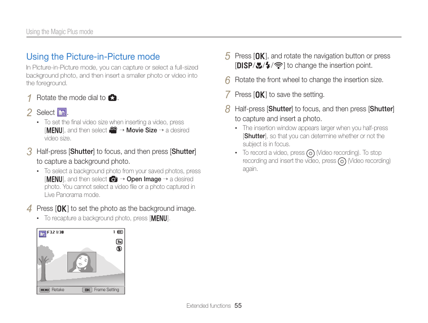Screen dimensions: 428x323
Task: Click the 'Movie Size' bold text
Action: pyautogui.click(x=142, y=130)
